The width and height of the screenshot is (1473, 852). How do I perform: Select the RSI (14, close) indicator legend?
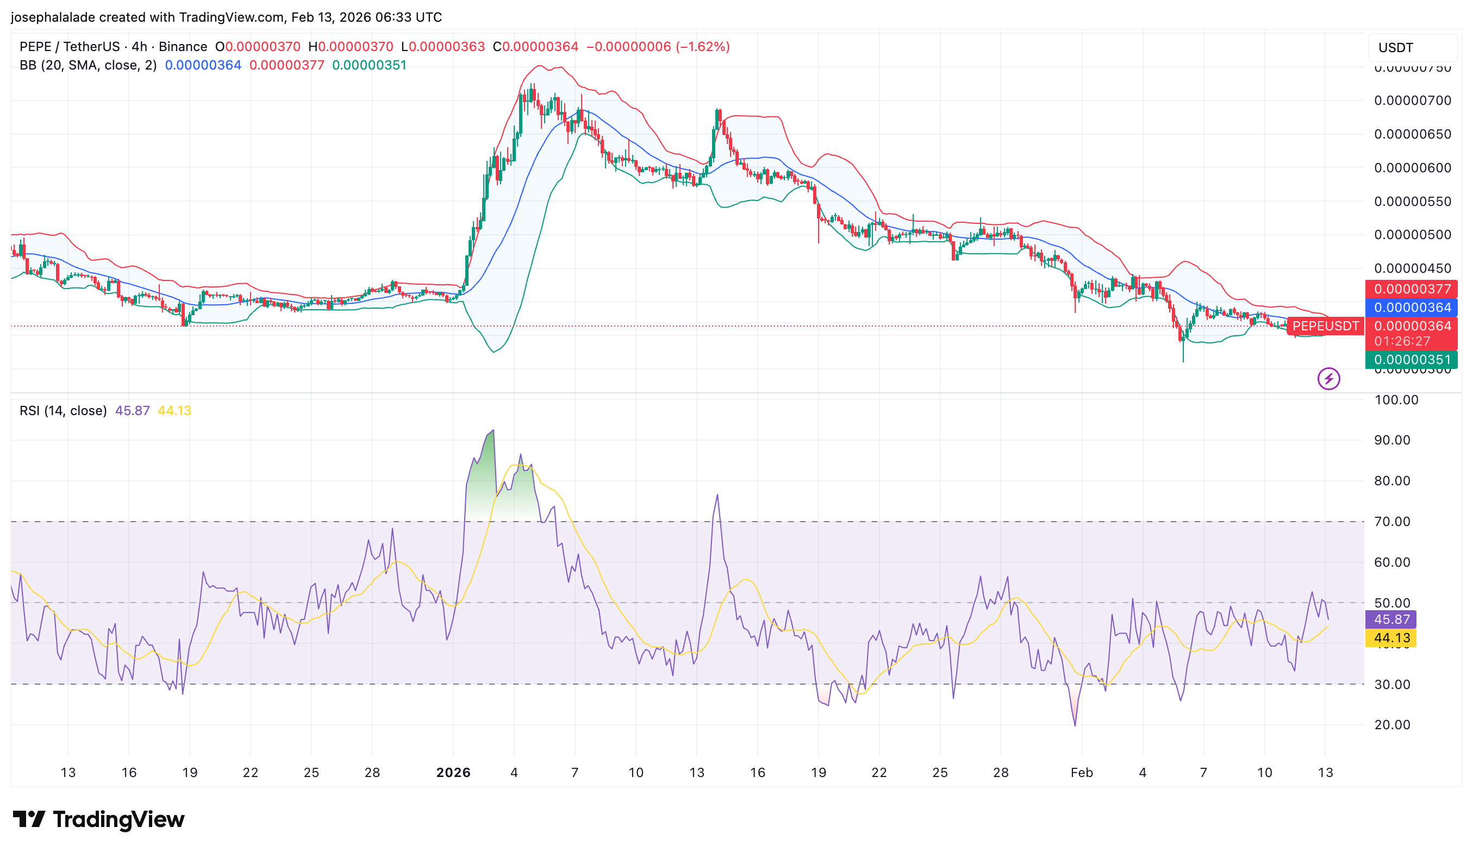click(x=63, y=410)
